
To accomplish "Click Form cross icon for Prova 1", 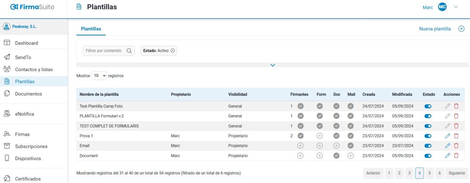I will tap(320, 136).
